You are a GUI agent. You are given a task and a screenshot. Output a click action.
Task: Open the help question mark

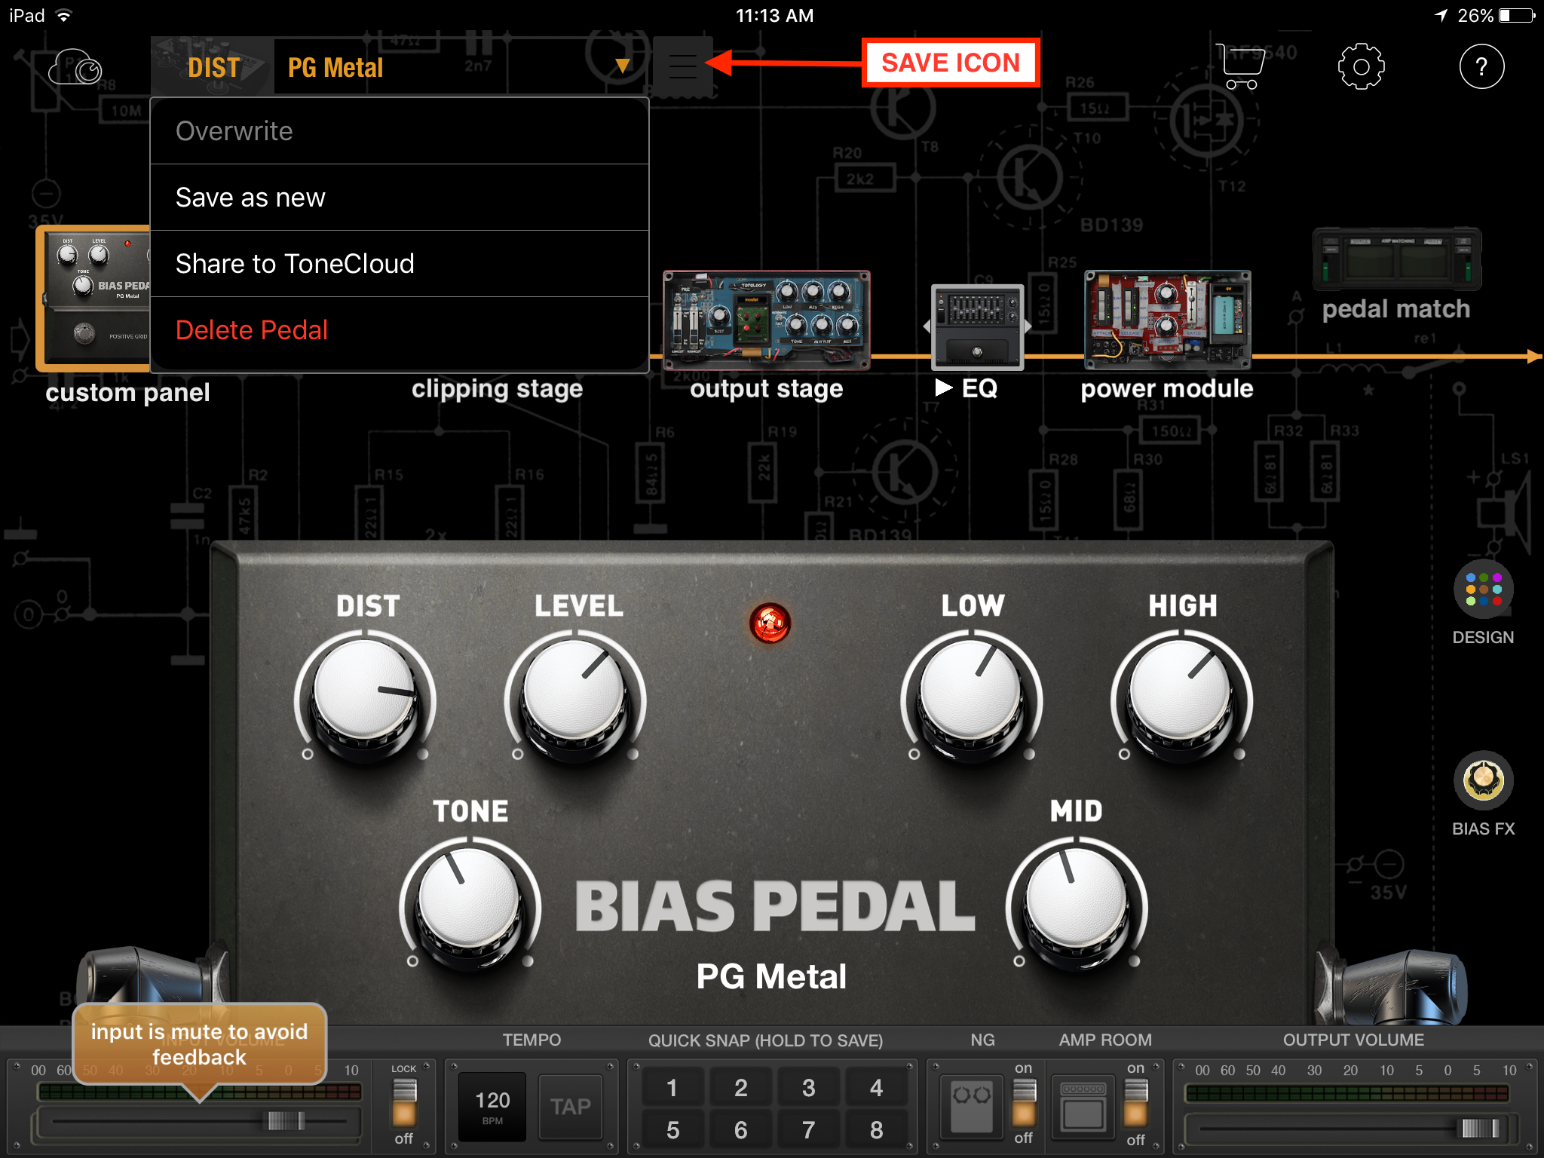coord(1481,66)
